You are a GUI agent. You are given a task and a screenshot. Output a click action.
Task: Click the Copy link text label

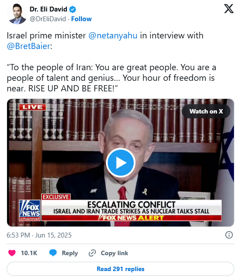point(114,253)
